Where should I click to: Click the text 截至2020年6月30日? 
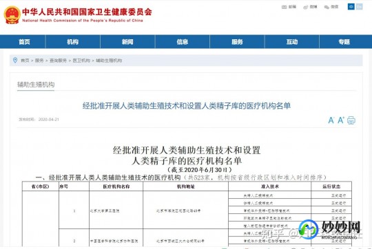(199, 170)
